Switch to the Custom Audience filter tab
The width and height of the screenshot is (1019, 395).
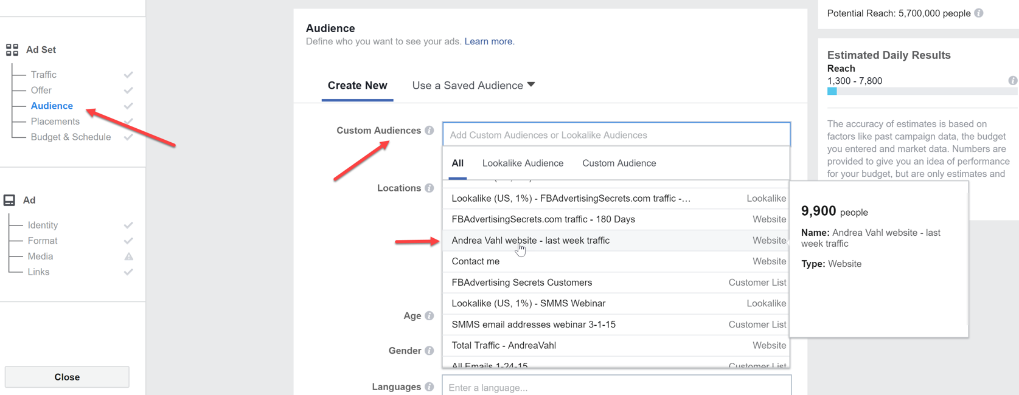619,163
